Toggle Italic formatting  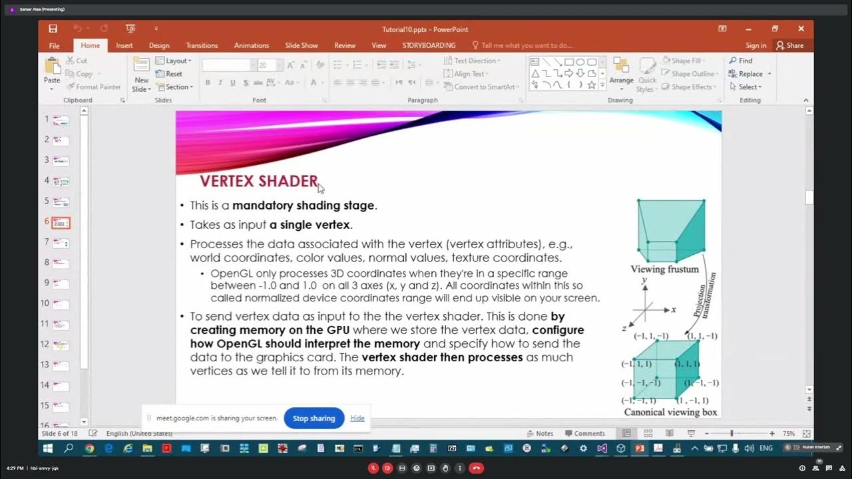[220, 82]
